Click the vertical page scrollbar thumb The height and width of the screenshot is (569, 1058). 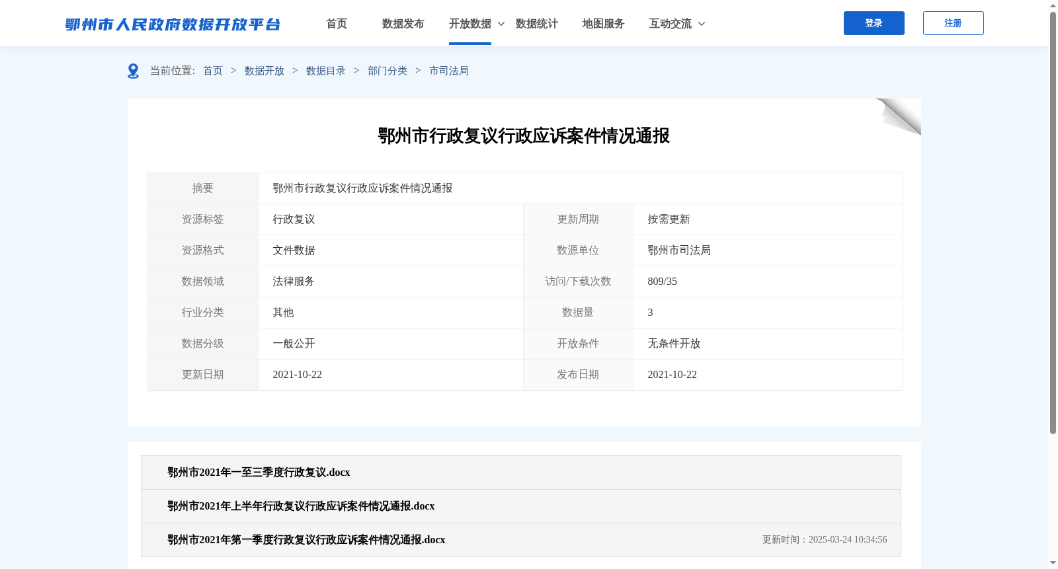point(1053,223)
